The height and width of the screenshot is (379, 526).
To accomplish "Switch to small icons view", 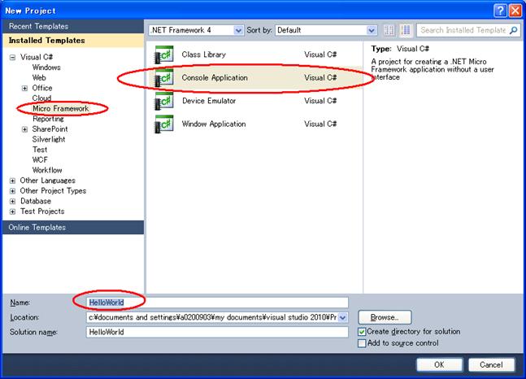I will pyautogui.click(x=389, y=30).
